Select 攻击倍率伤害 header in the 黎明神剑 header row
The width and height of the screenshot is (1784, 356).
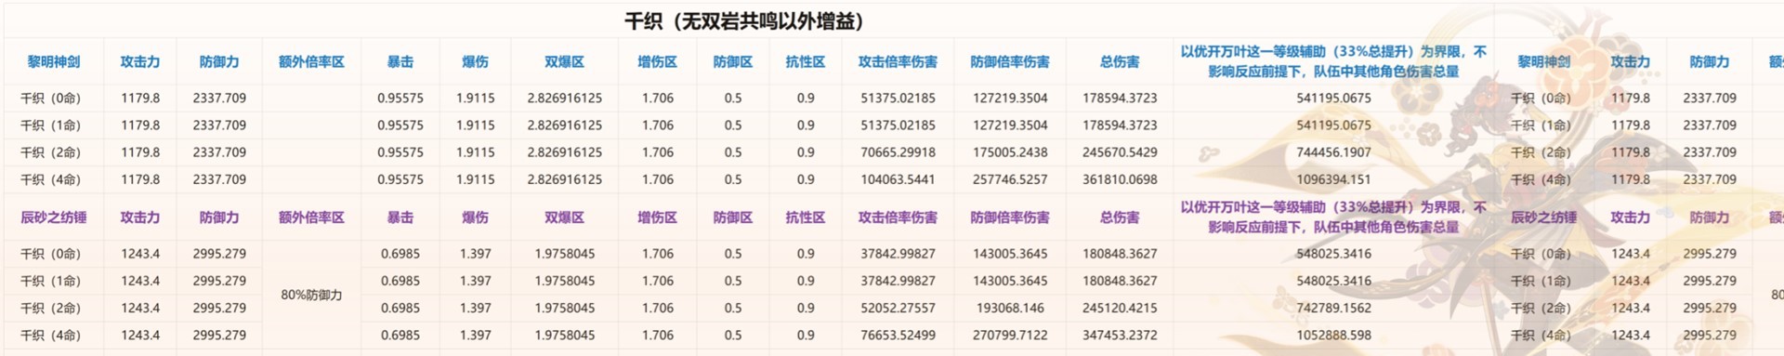898,61
